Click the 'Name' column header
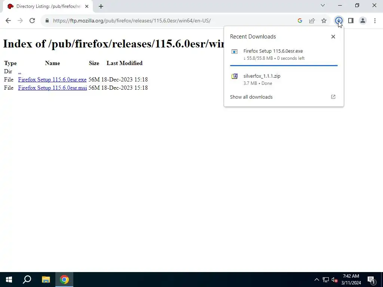383x287 pixels. coord(52,63)
